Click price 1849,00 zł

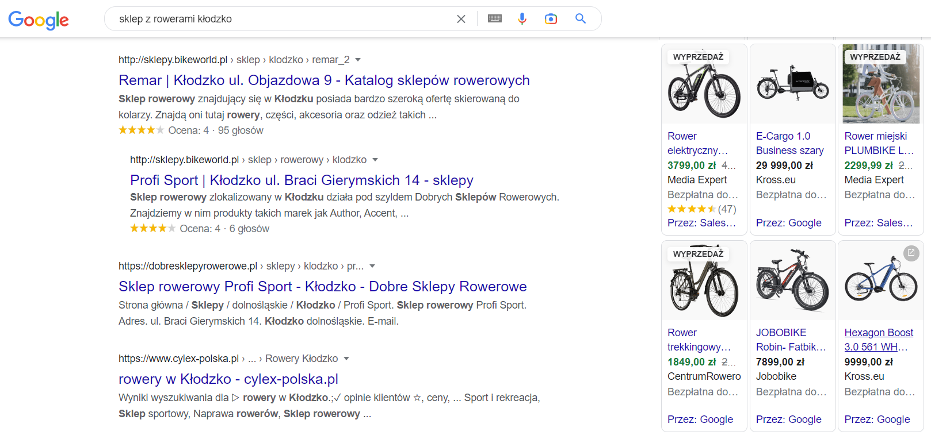click(x=692, y=362)
